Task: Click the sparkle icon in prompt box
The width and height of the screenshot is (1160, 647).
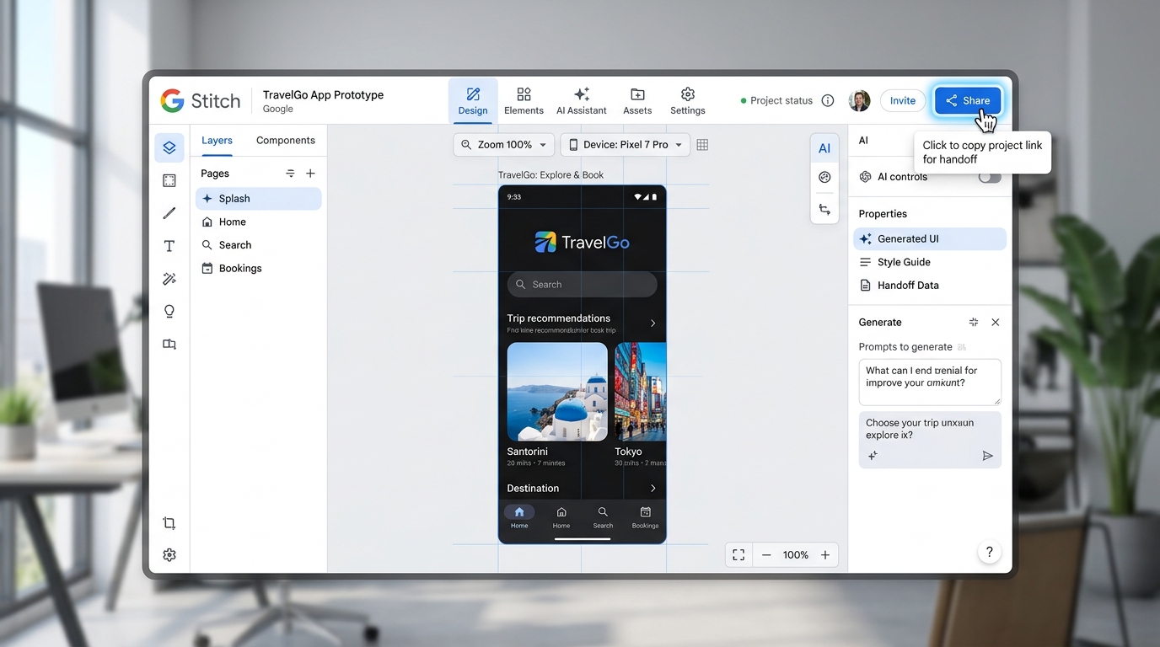Action: [873, 456]
